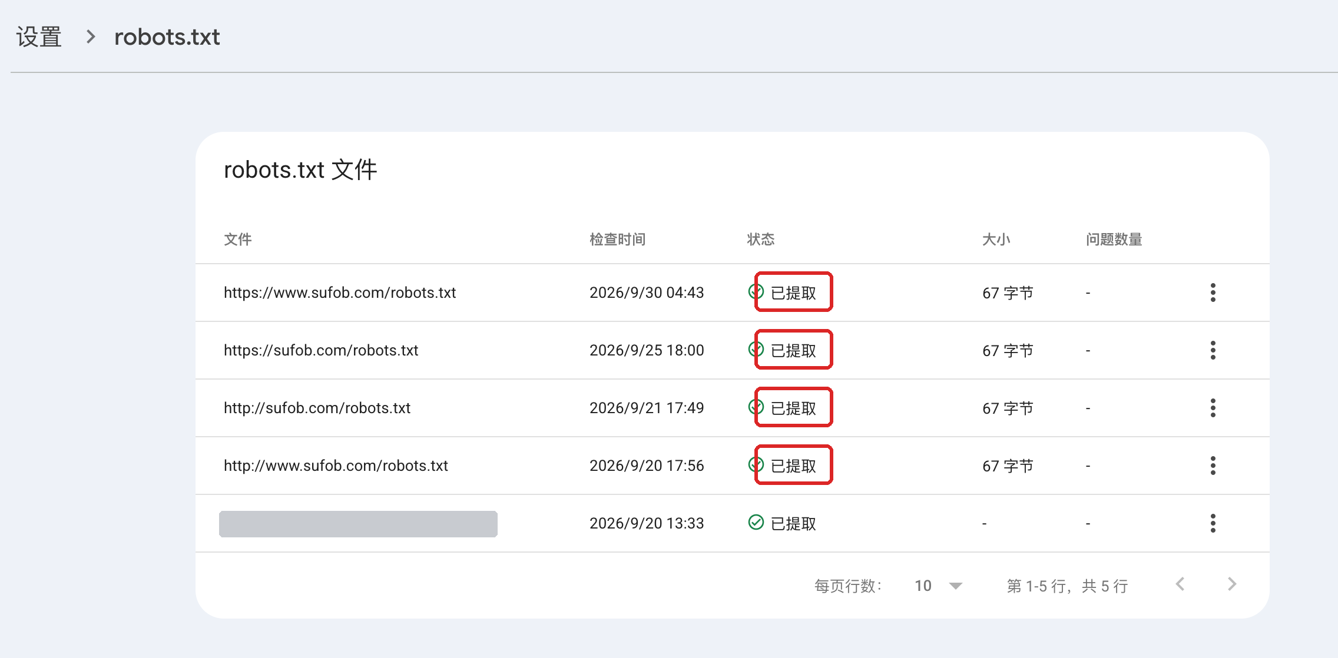Open more options for https://www.sufob.com/robots.txt row
The image size is (1338, 658).
[x=1213, y=293]
